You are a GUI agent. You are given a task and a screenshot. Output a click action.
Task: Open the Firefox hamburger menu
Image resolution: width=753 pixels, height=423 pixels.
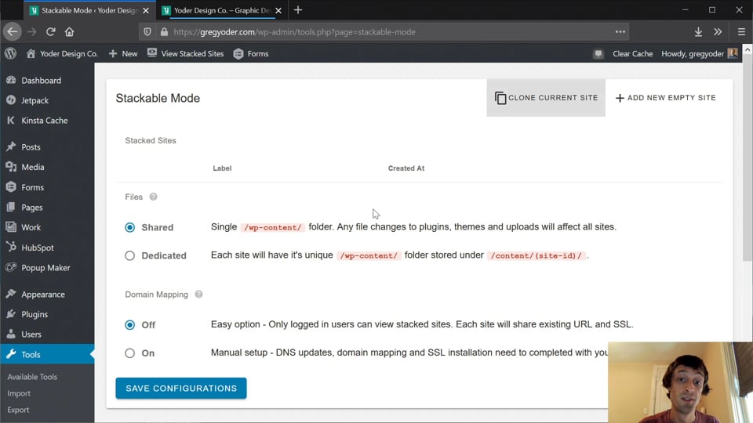click(x=741, y=31)
